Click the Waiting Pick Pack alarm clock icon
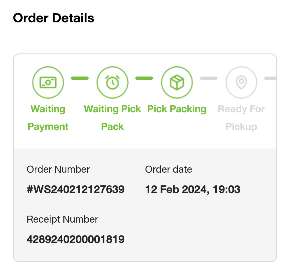The image size is (290, 272). point(113,82)
